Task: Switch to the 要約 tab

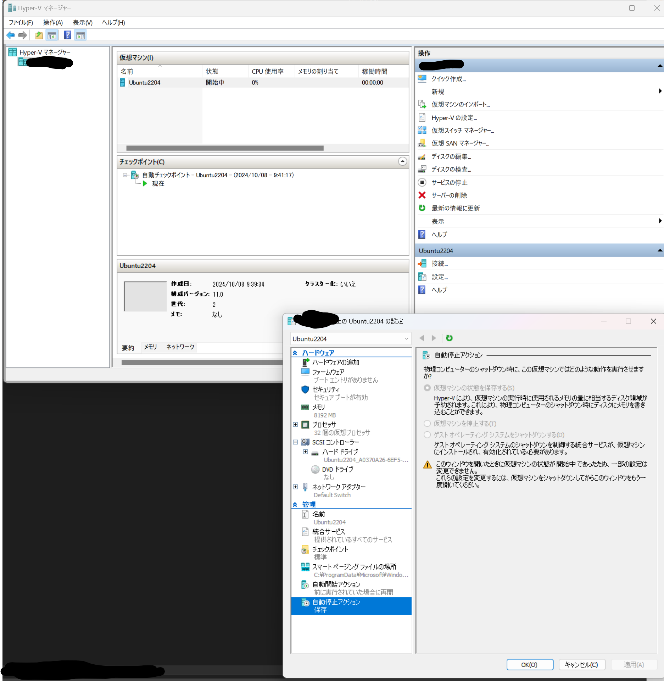Action: click(x=128, y=348)
